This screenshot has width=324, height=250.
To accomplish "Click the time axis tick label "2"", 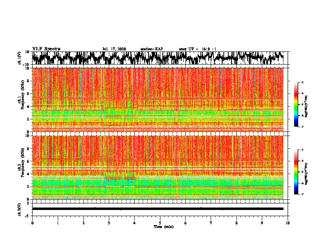I will [x=83, y=223].
